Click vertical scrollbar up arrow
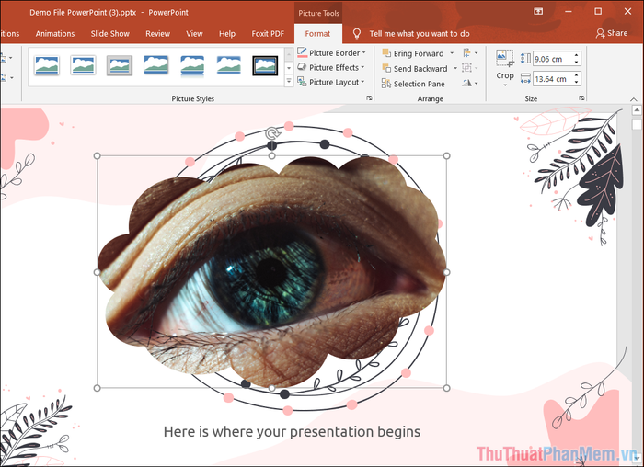644x467 pixels. [637, 110]
